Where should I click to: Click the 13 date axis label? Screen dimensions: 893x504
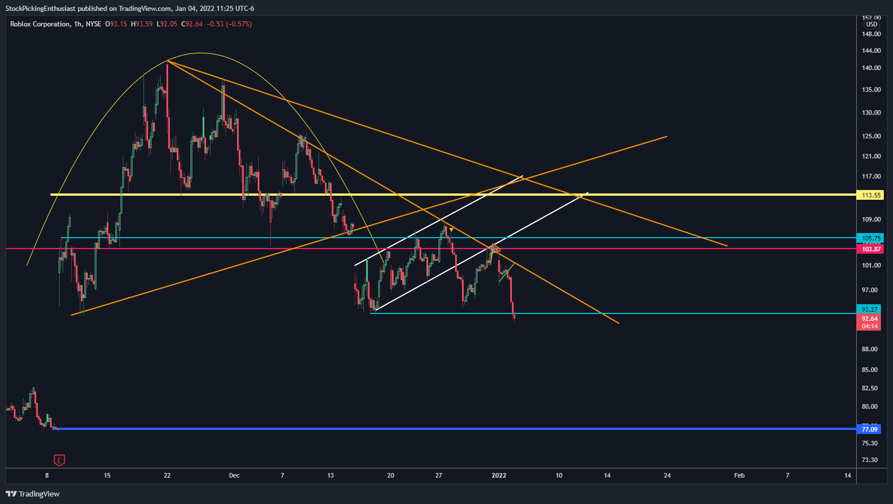[331, 475]
